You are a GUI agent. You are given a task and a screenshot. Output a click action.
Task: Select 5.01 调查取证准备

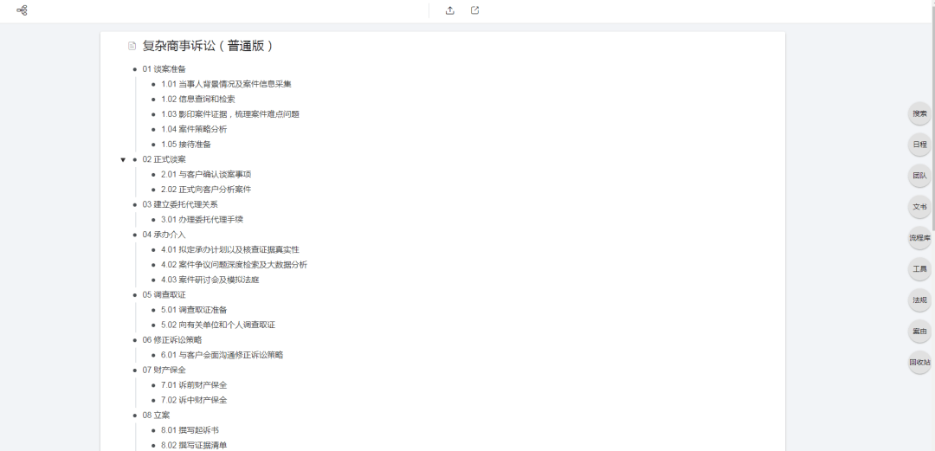(194, 310)
